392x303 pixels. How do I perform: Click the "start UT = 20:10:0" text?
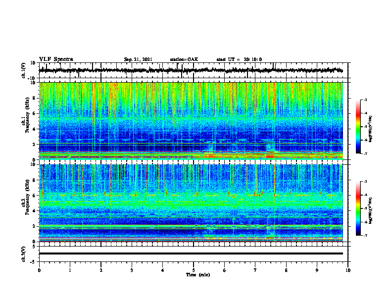click(x=239, y=59)
